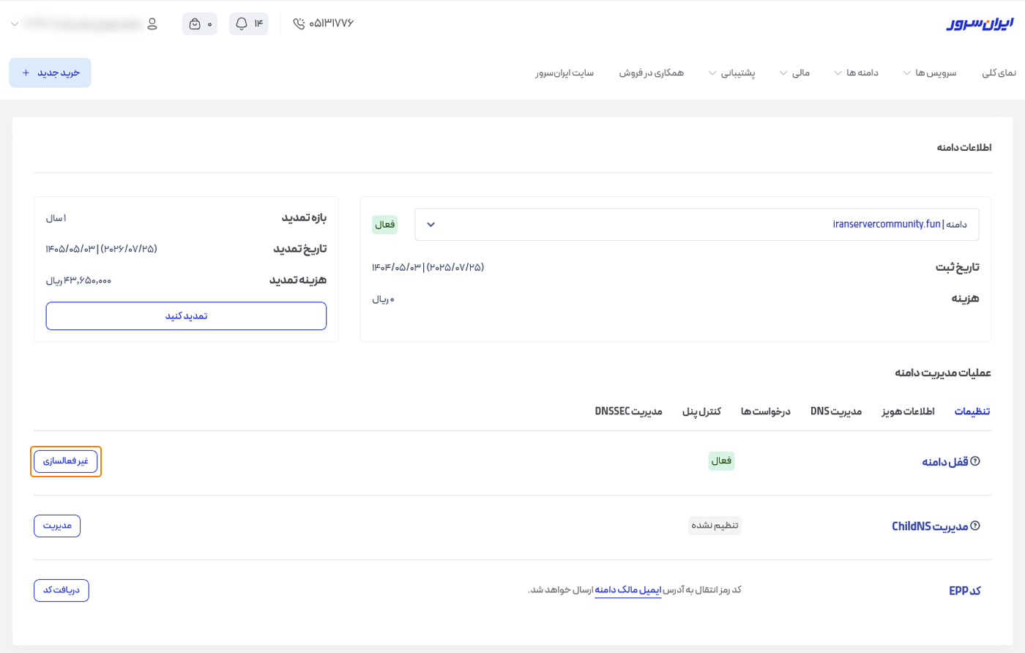Viewport: 1025px width, 653px height.
Task: Click the تمدید کنید renew button
Action: pos(186,316)
